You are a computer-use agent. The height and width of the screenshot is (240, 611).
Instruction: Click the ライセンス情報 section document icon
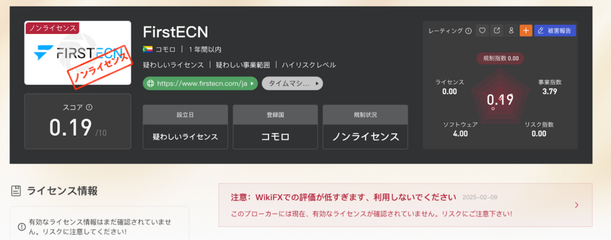point(16,191)
